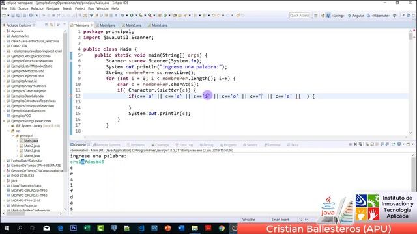
Task: Open Package Explorer View Menu arrow
Action: click(59, 25)
